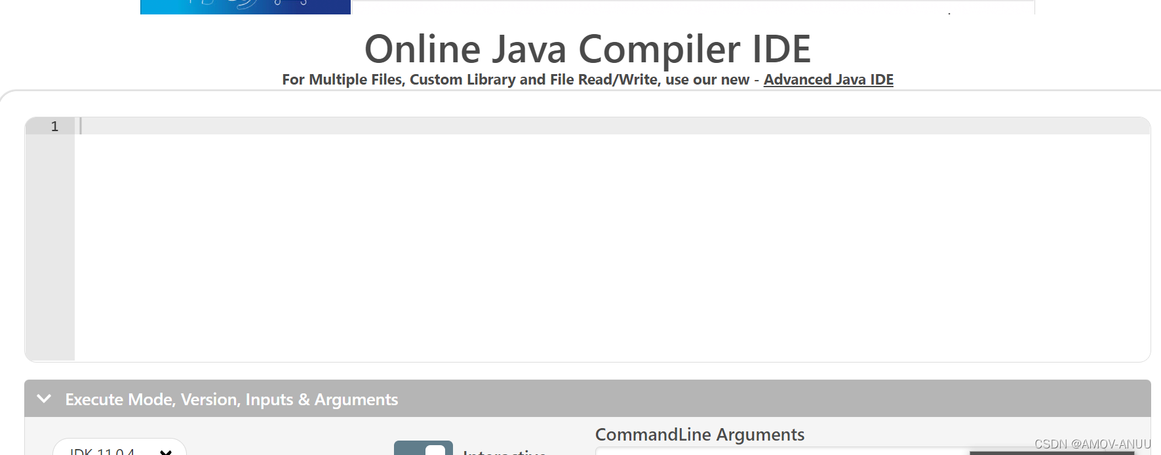The image size is (1161, 455).
Task: Toggle the Interactive mode switch
Action: click(423, 448)
